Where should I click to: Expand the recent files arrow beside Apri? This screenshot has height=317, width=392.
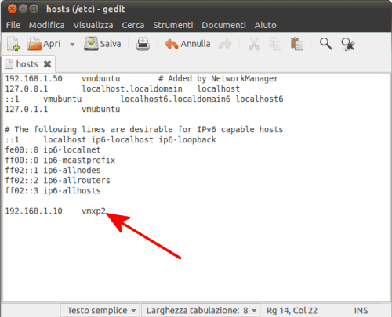[72, 45]
